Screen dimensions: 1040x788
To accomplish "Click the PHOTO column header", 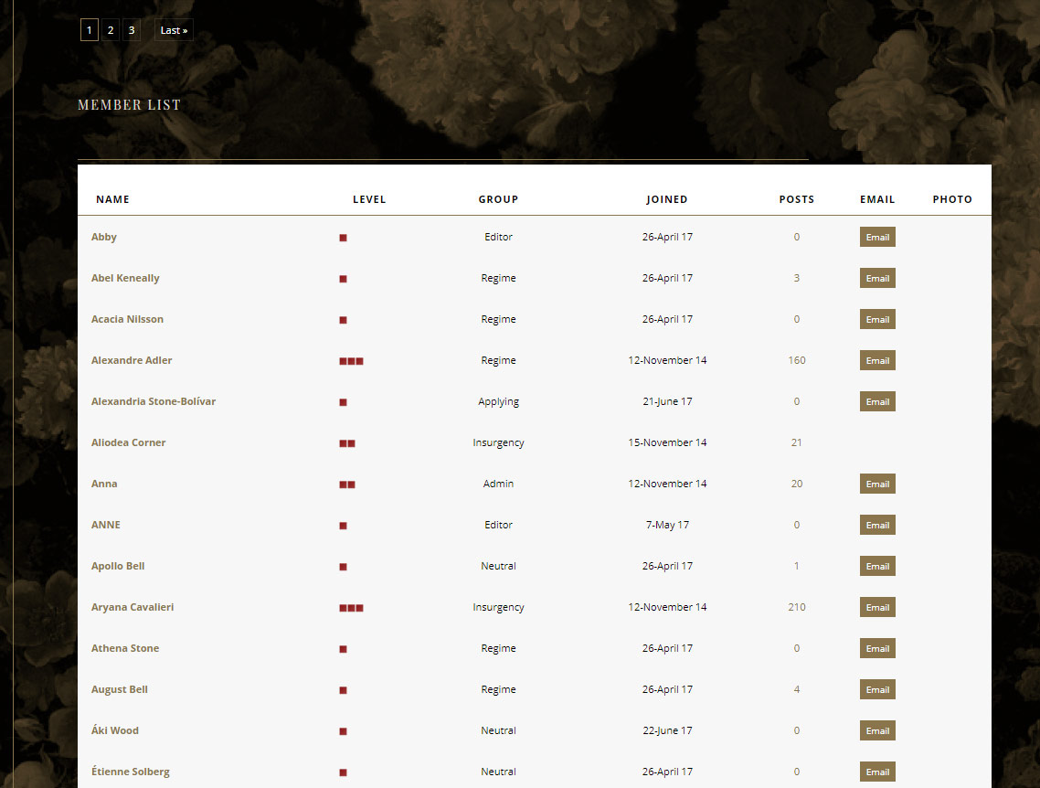I will point(952,199).
